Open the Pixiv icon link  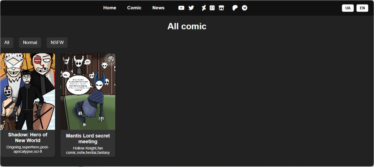212,8
